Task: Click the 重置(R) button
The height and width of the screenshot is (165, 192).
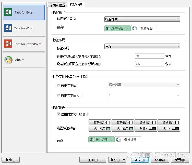Action: (180, 160)
